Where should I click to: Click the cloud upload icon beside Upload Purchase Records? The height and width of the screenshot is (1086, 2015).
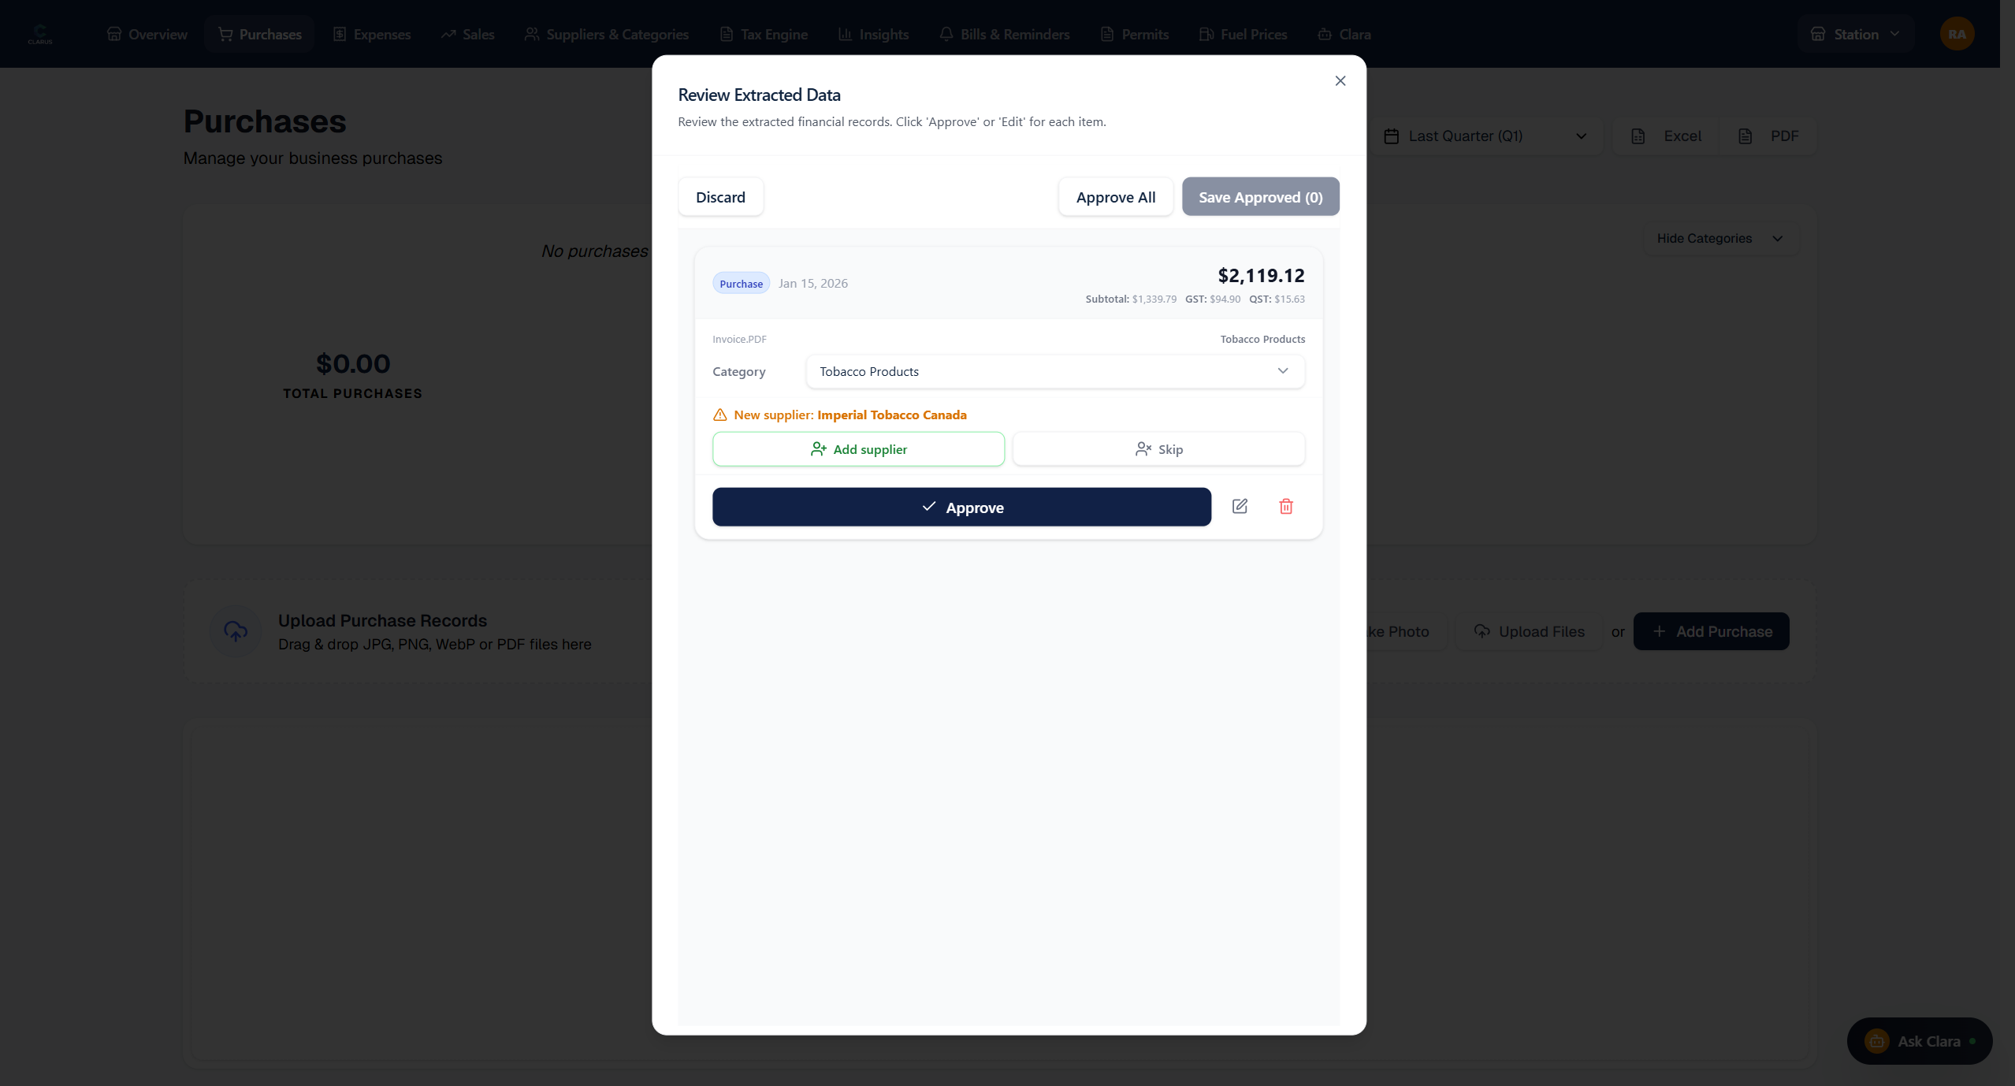point(236,631)
